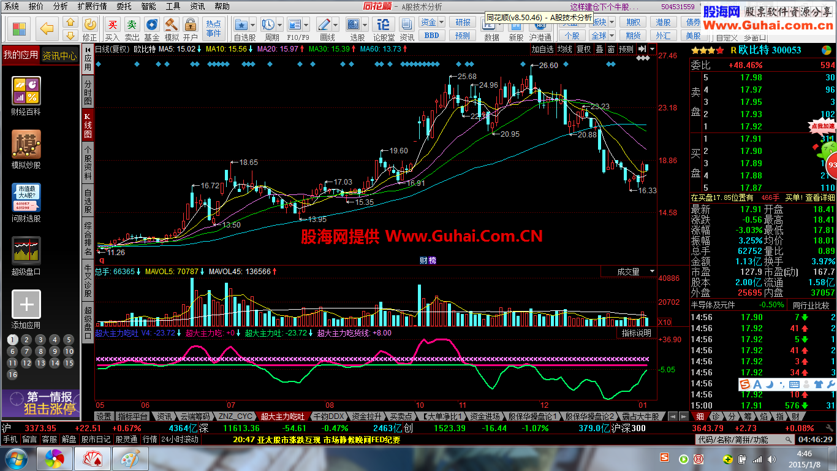
Task: Click the 查看详细 link
Action: 820,197
